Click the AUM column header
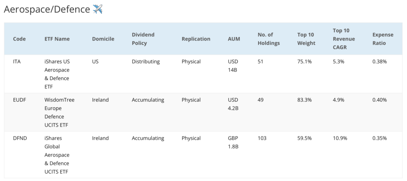The width and height of the screenshot is (407, 181). point(234,39)
